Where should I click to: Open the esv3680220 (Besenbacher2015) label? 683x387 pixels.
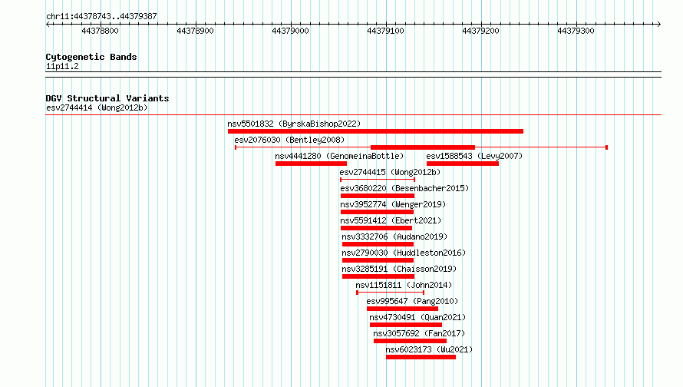pyautogui.click(x=404, y=188)
